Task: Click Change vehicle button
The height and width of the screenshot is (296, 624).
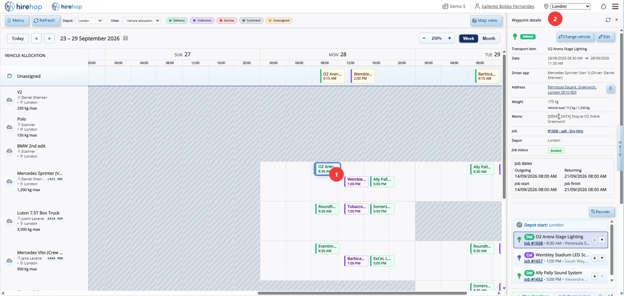Action: click(575, 37)
